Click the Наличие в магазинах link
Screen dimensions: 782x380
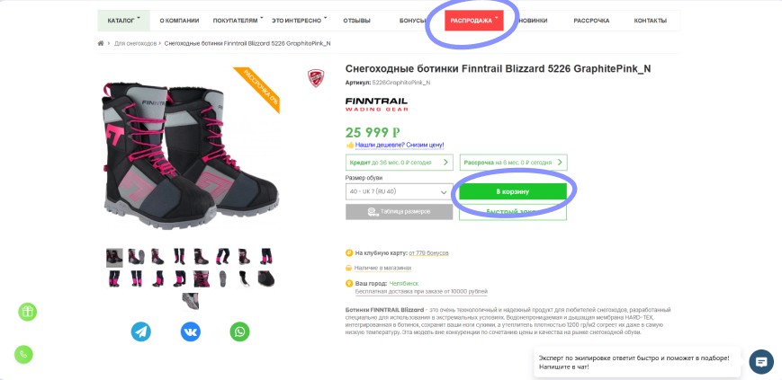coord(382,268)
